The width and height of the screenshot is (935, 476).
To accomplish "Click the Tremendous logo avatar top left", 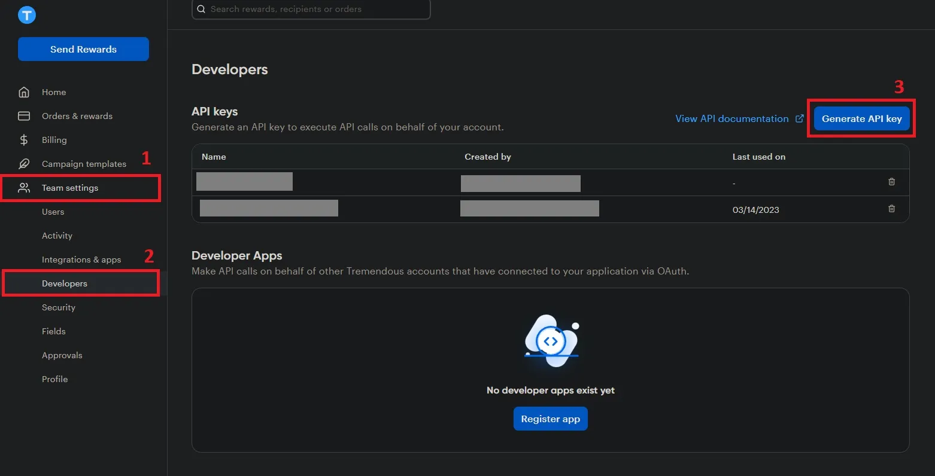I will pos(26,14).
